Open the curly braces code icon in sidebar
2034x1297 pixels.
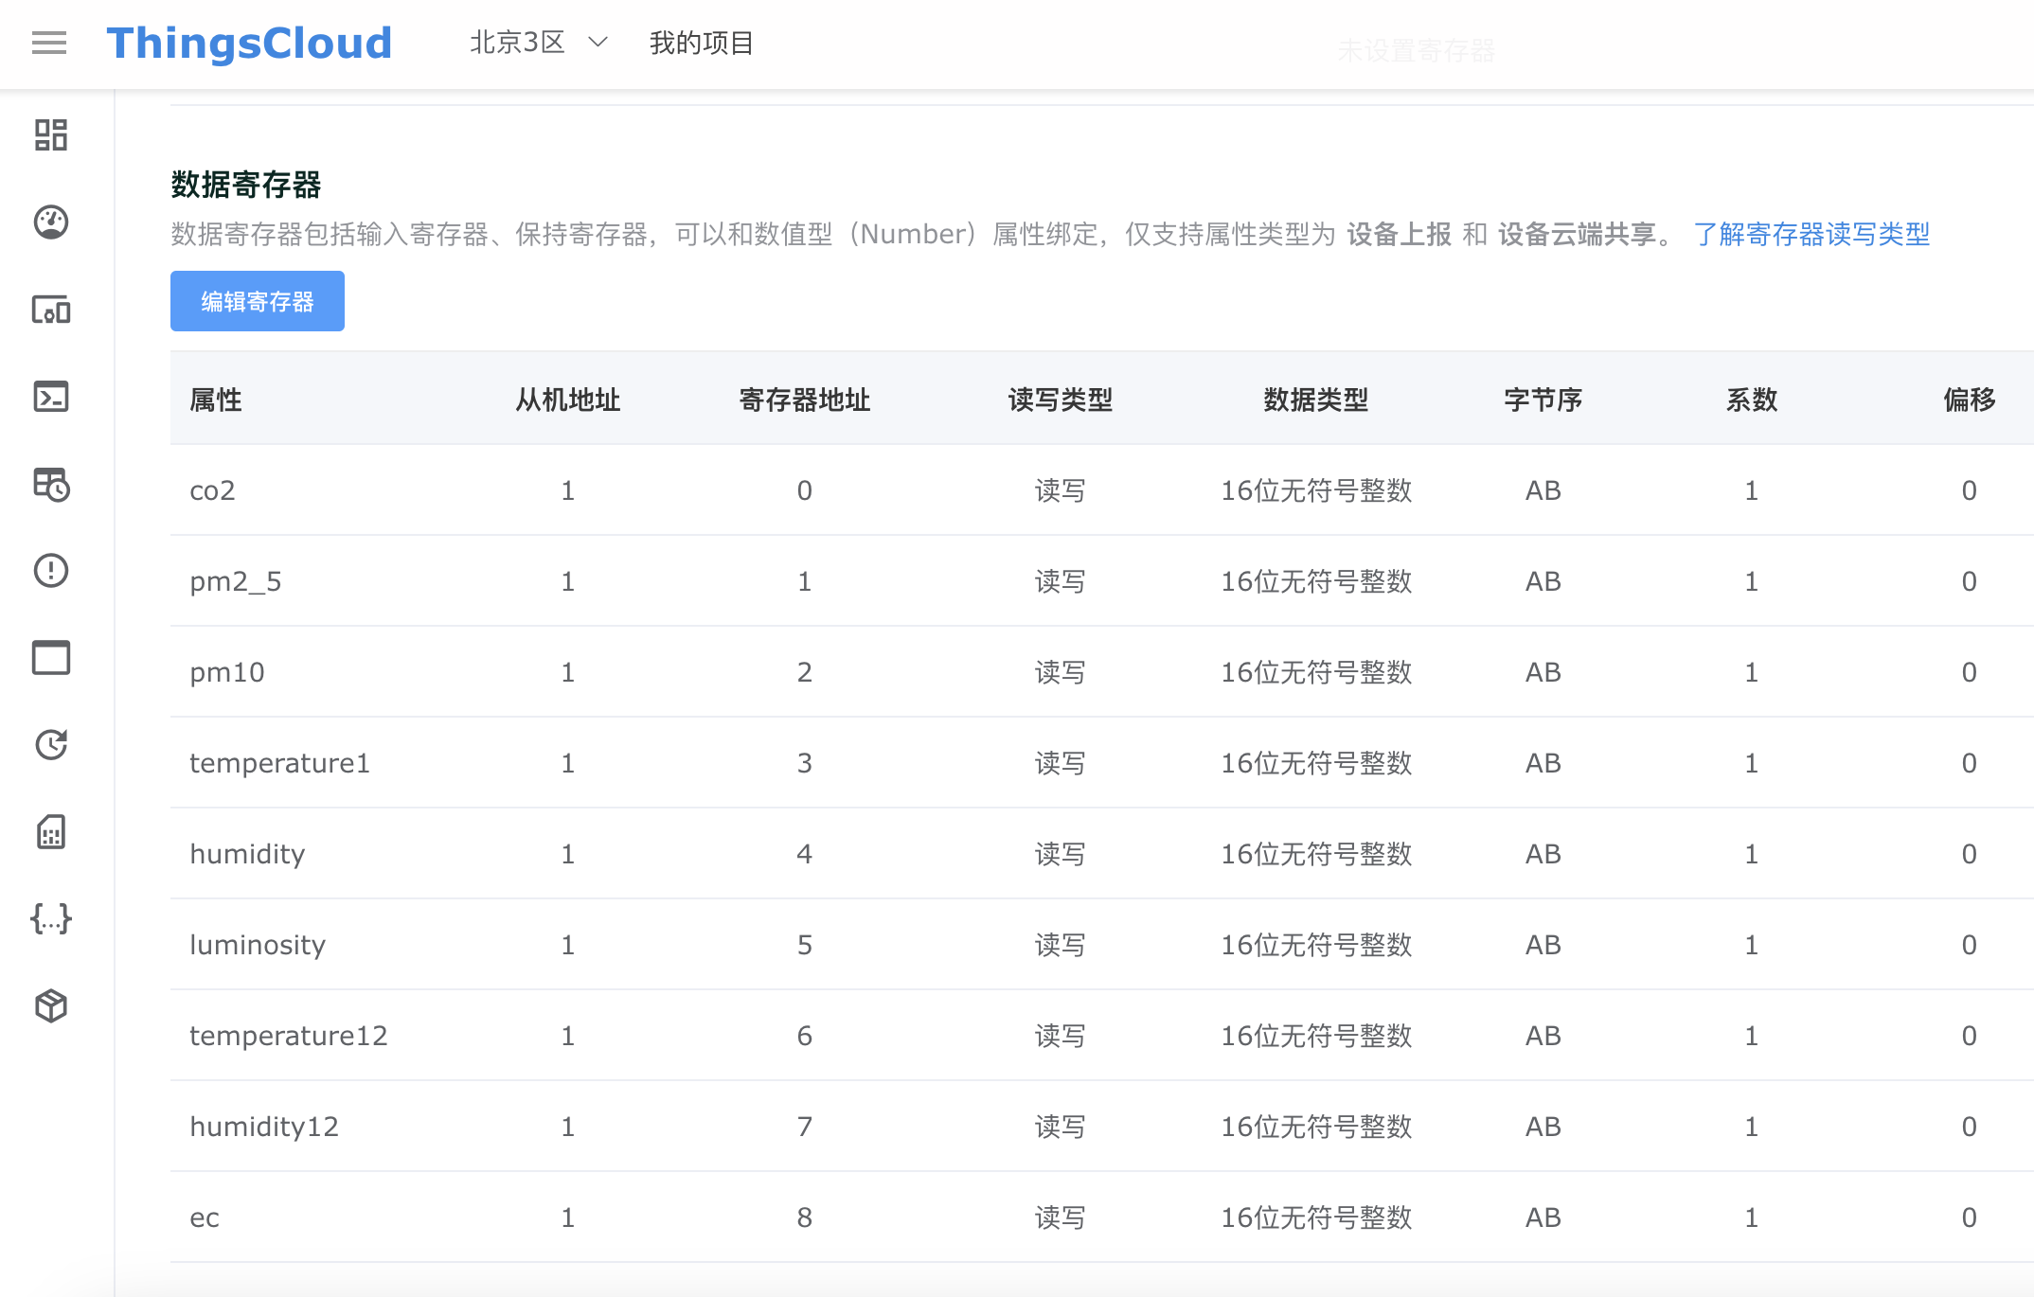coord(51,919)
